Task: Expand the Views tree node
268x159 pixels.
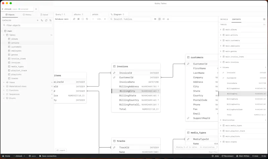Action: 4,82
